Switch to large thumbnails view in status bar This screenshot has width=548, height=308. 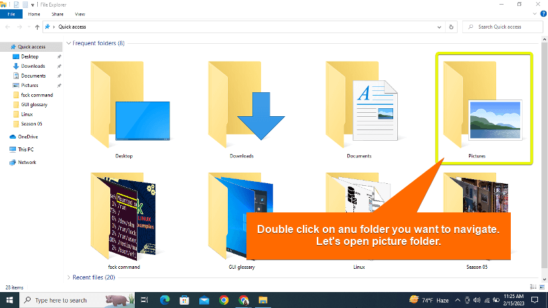(x=542, y=287)
